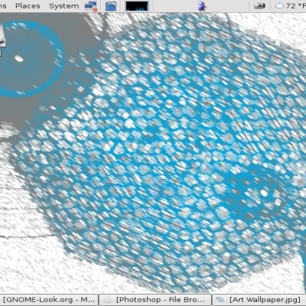The width and height of the screenshot is (306, 306).
Task: Open the weather applet showing 72 °F
Action: 290,6
